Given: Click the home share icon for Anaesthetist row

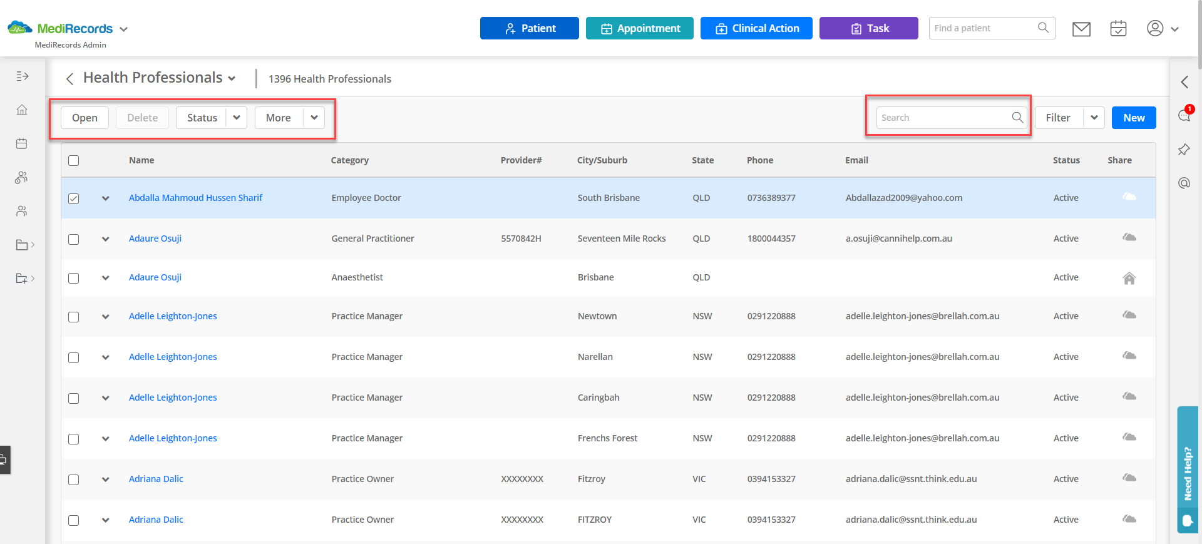Looking at the screenshot, I should [1129, 278].
